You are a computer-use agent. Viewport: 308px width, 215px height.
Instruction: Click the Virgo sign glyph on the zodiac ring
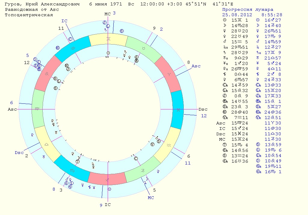click(x=37, y=109)
